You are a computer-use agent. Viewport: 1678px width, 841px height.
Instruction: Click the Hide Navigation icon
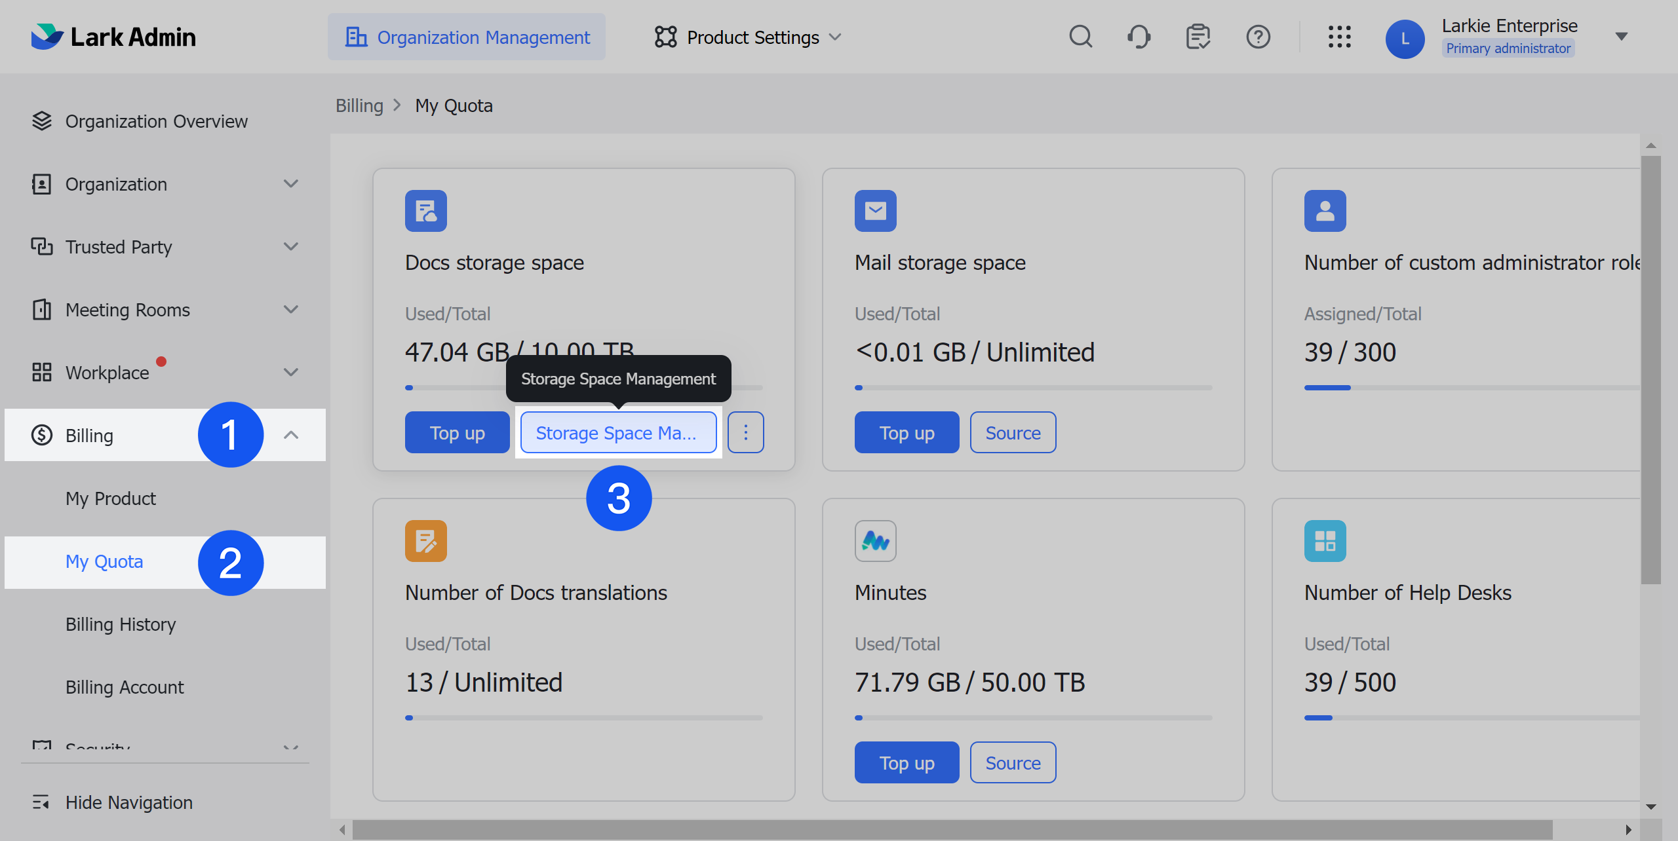pos(41,802)
